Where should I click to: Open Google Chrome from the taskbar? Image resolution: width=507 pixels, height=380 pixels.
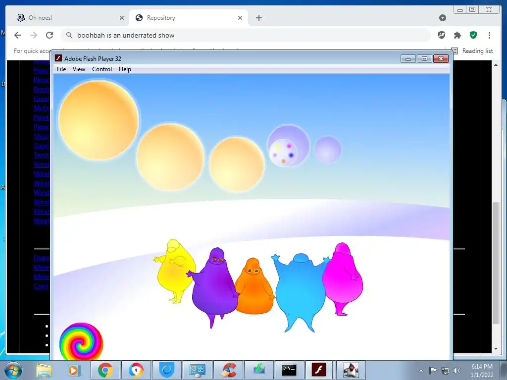[x=105, y=370]
